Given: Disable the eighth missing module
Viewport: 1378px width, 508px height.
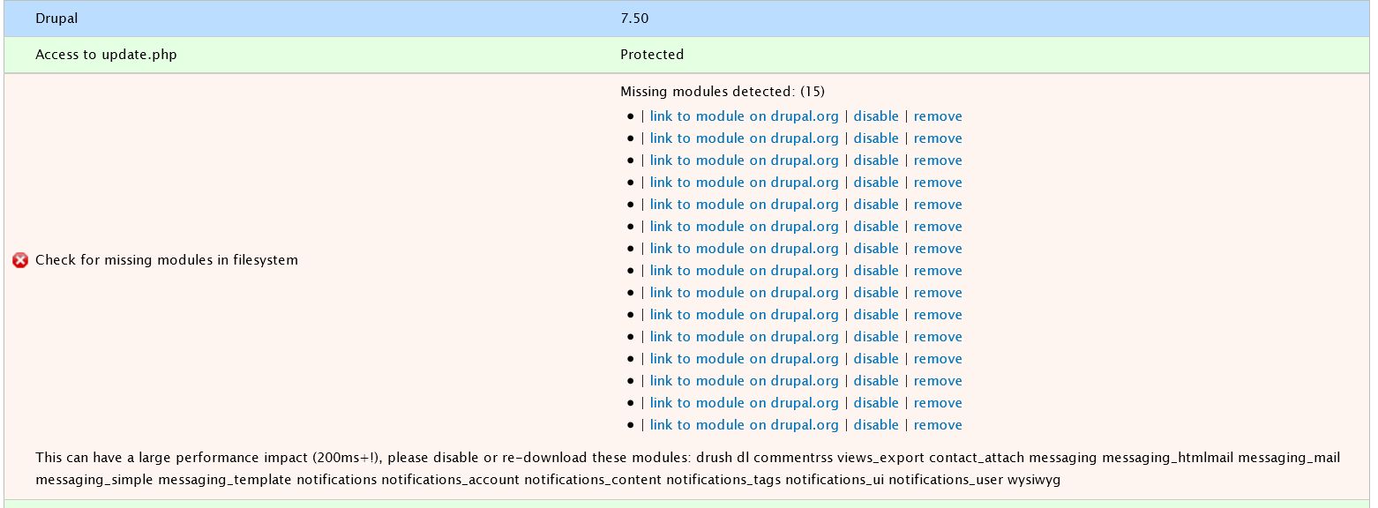Looking at the screenshot, I should click(x=876, y=270).
